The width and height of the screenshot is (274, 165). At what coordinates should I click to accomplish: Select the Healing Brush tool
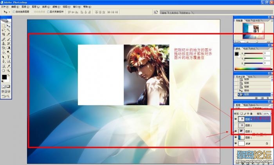4,39
